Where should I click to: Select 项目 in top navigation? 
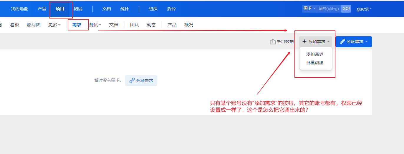[60, 9]
